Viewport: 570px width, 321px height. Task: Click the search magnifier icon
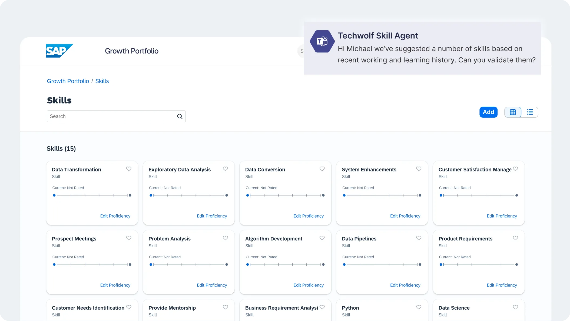point(180,116)
